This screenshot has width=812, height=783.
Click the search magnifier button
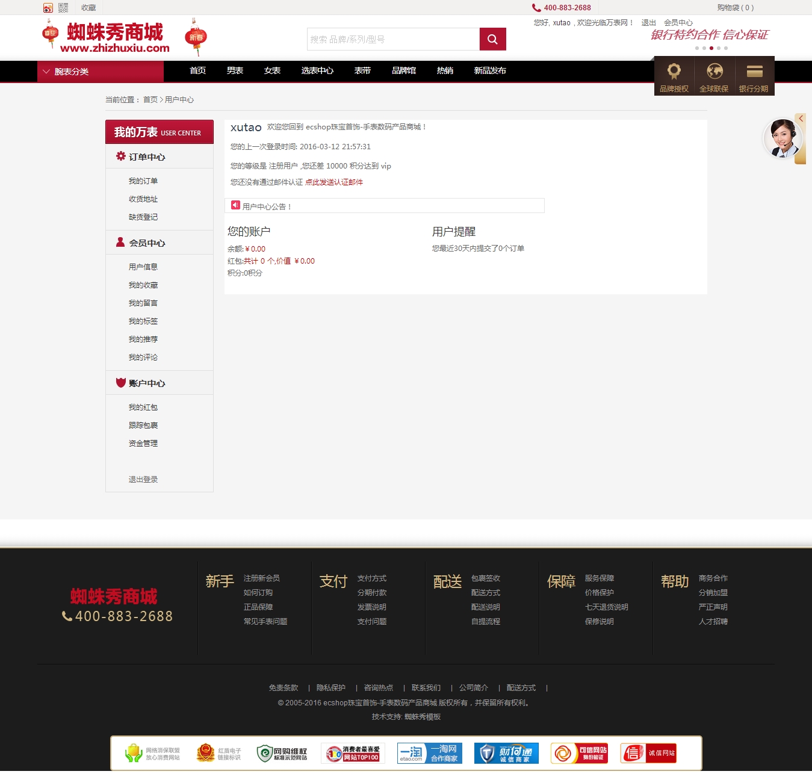pyautogui.click(x=492, y=39)
